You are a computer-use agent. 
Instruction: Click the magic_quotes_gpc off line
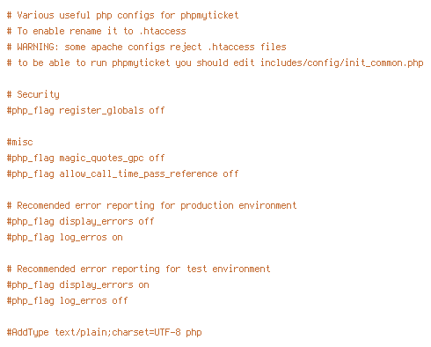click(x=85, y=158)
